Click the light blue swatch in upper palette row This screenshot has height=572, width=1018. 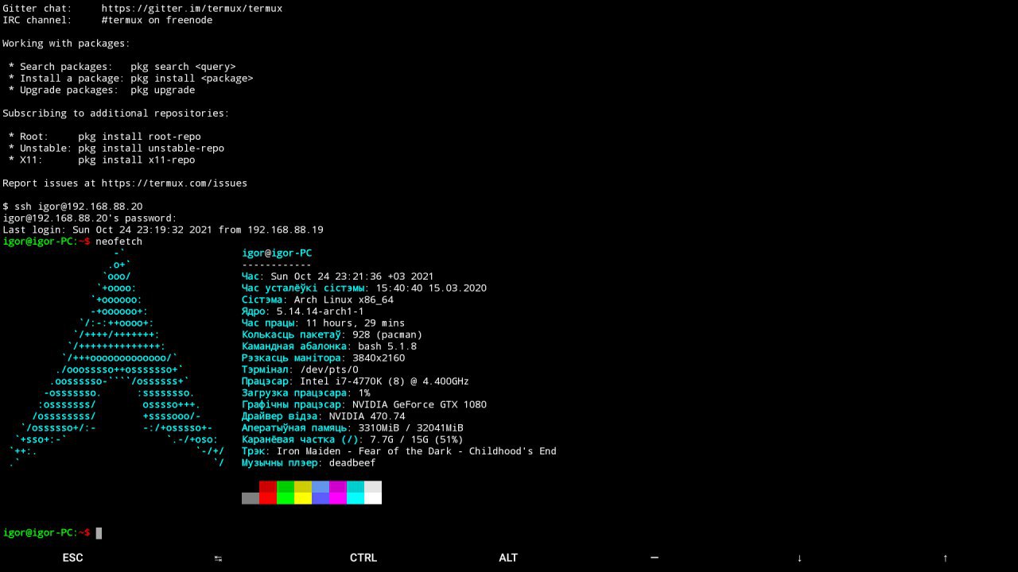pyautogui.click(x=321, y=486)
